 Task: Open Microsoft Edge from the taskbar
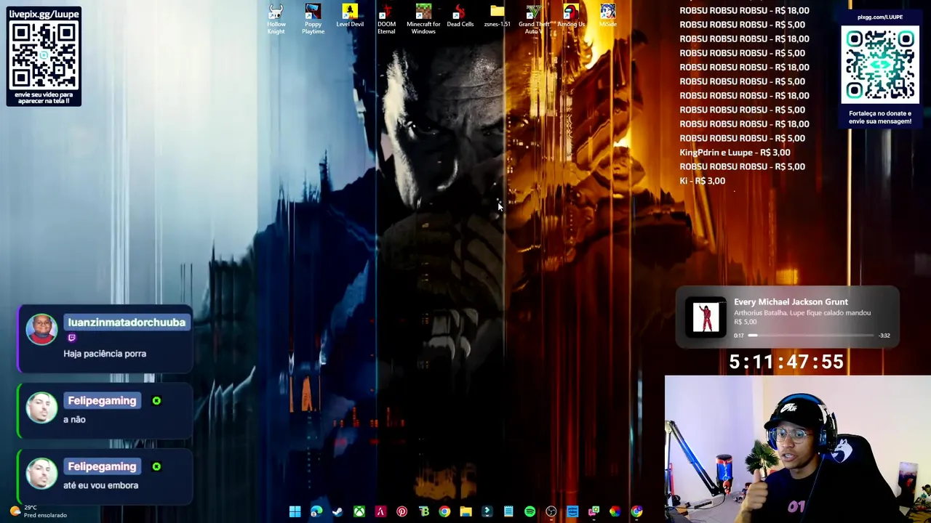pyautogui.click(x=316, y=511)
